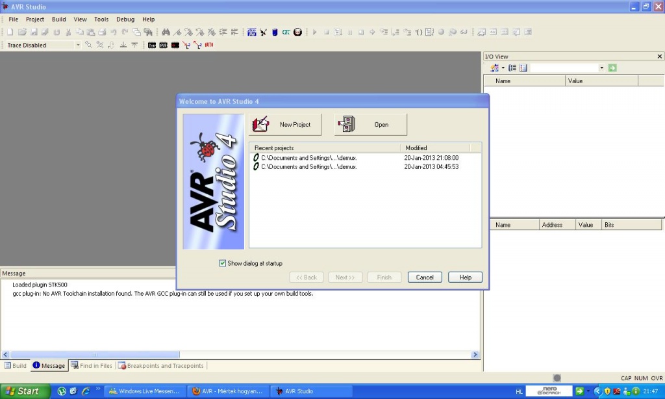This screenshot has width=665, height=399.
Task: Click the Modified column header
Action: (x=435, y=148)
